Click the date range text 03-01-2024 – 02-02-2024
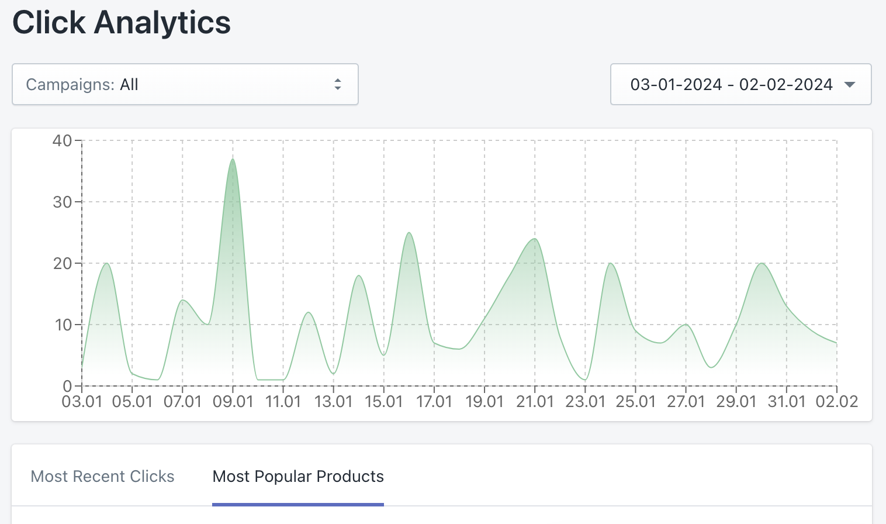The height and width of the screenshot is (524, 886). tap(731, 84)
